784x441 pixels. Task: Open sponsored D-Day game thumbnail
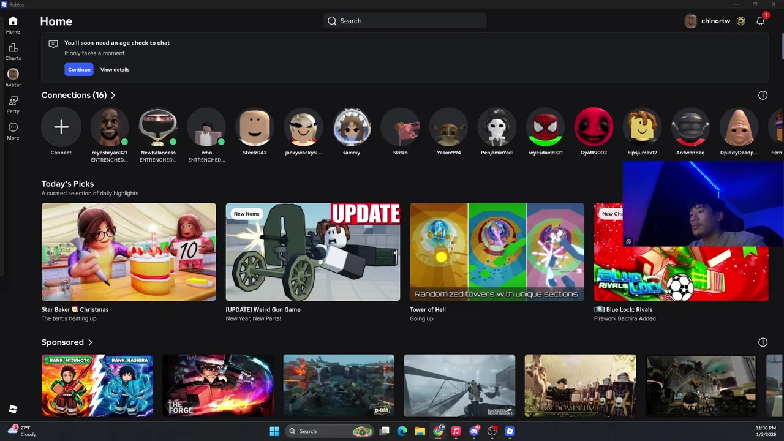(339, 386)
